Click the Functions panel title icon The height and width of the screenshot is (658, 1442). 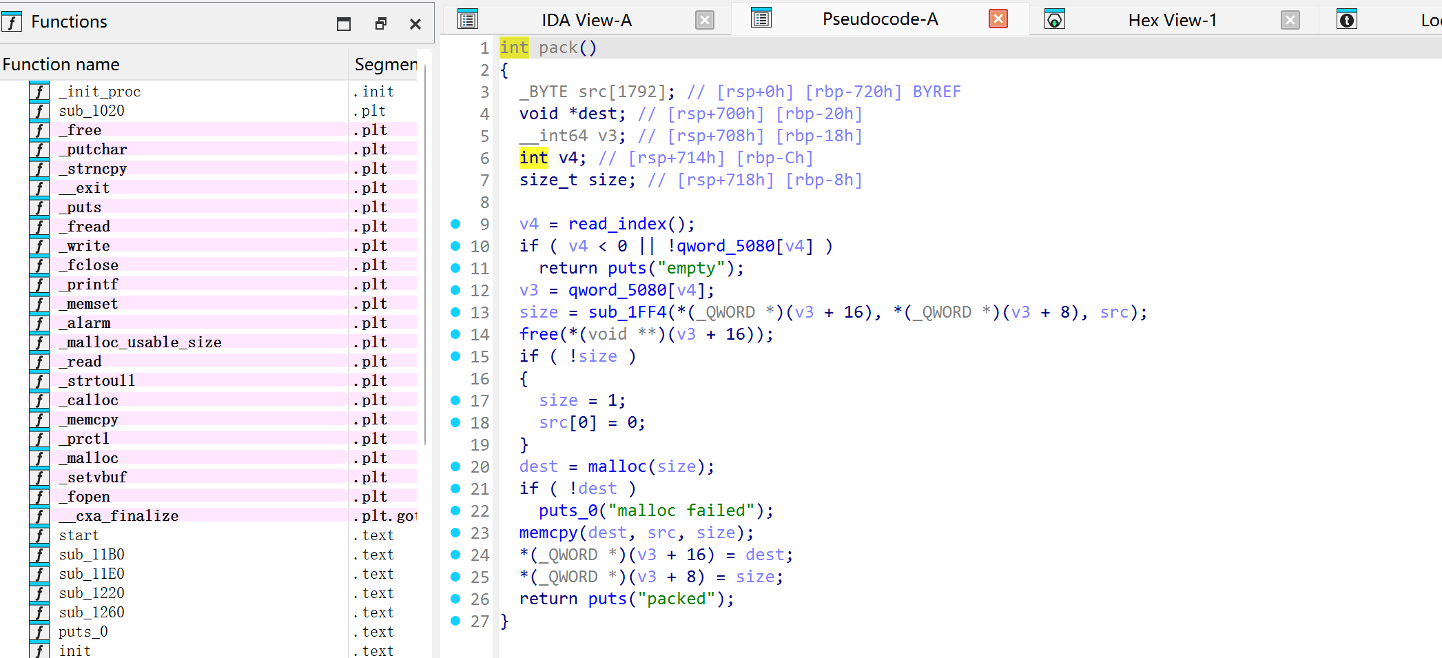tap(12, 22)
